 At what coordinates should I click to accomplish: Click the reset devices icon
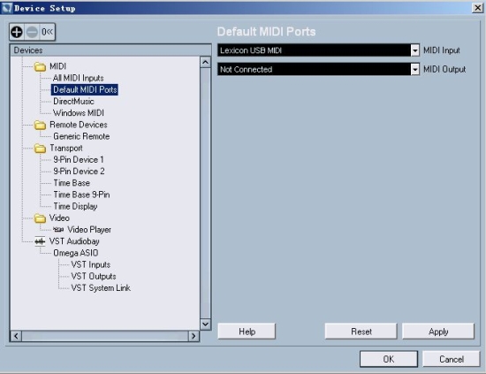coord(48,32)
